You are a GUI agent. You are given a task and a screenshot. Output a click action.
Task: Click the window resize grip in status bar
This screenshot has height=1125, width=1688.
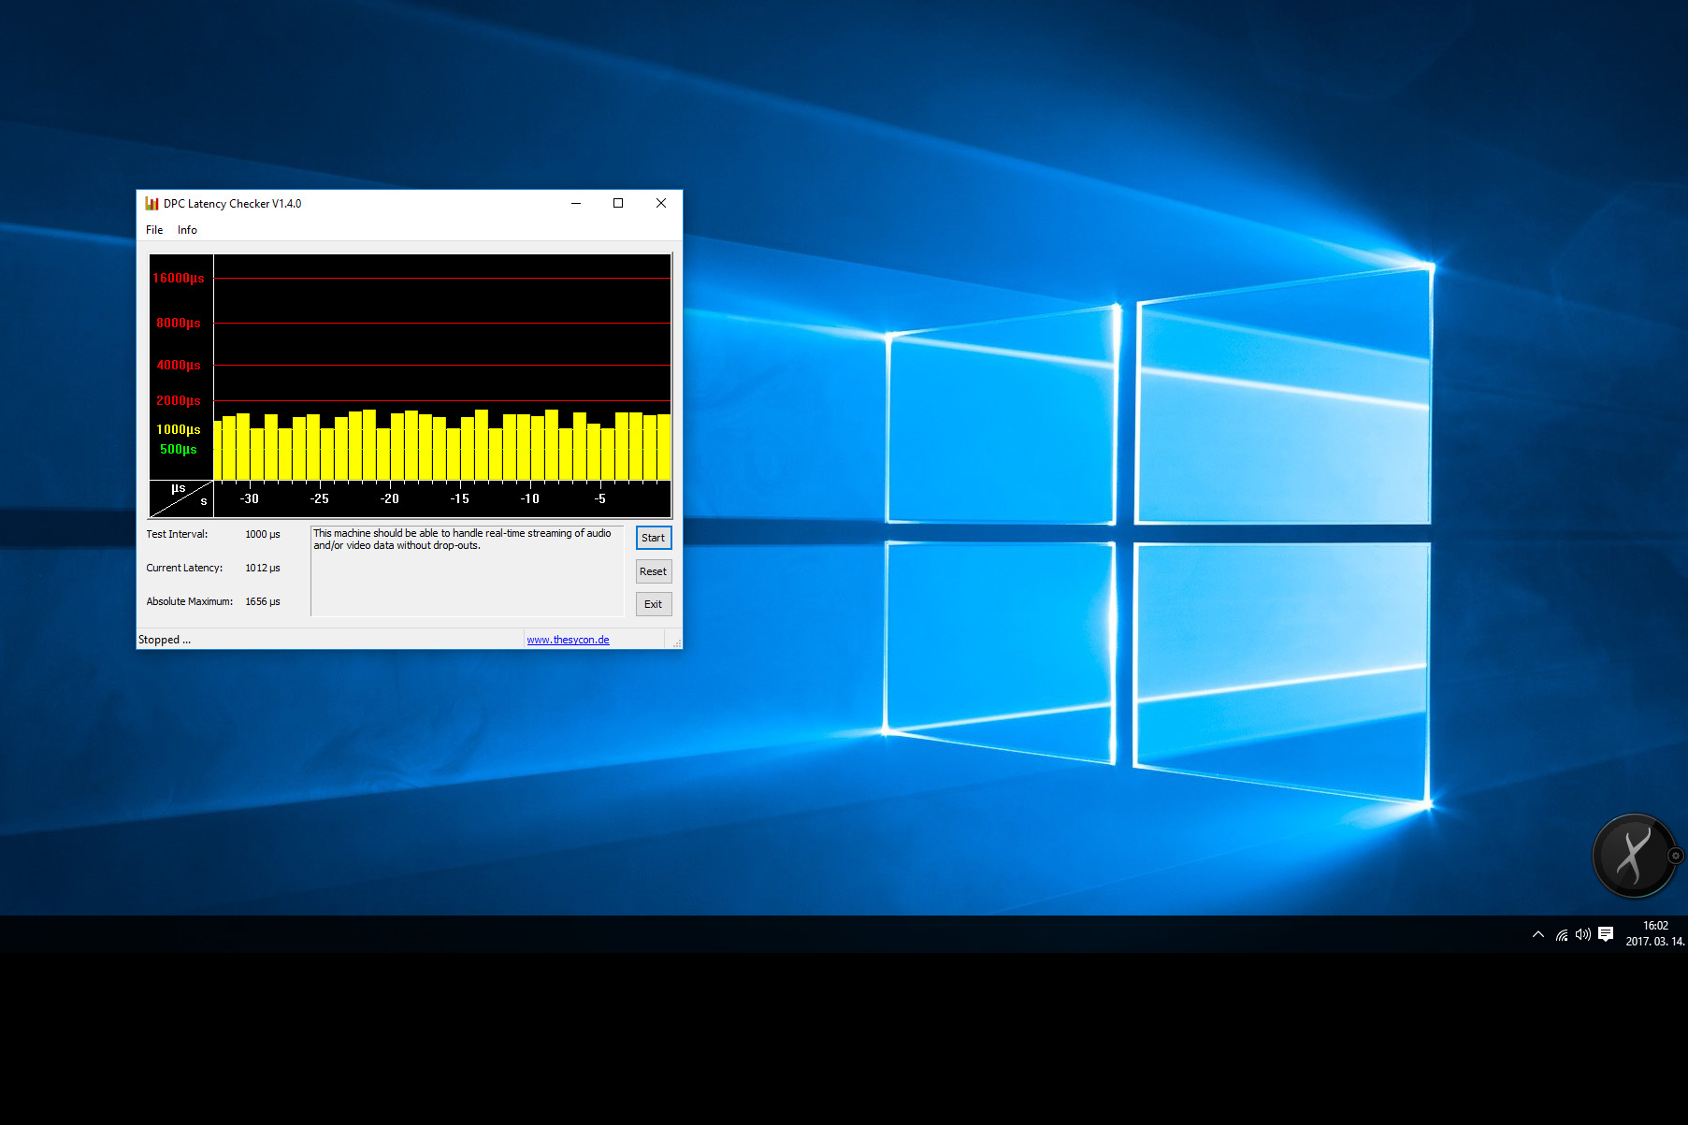(x=676, y=642)
